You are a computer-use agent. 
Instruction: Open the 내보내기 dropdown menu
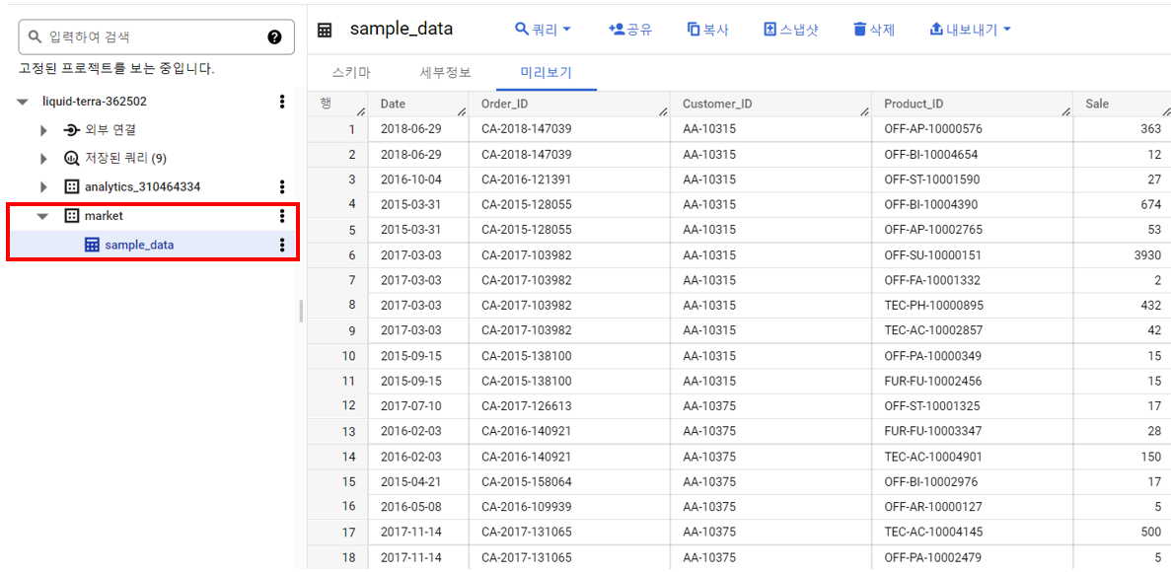pos(970,30)
